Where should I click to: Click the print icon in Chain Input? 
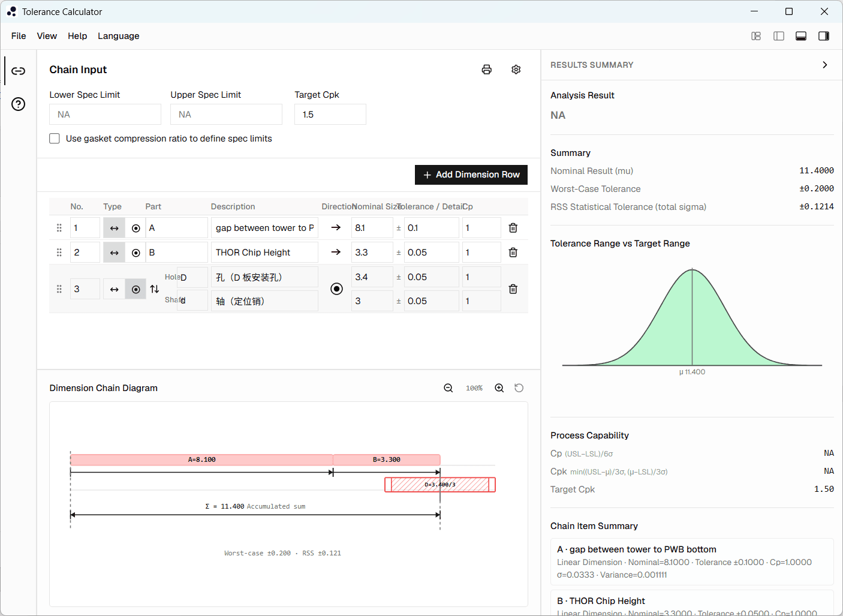tap(487, 70)
